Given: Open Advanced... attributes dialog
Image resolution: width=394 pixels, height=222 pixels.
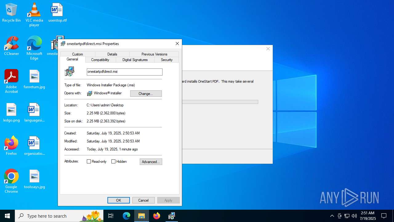Looking at the screenshot, I should pyautogui.click(x=151, y=162).
